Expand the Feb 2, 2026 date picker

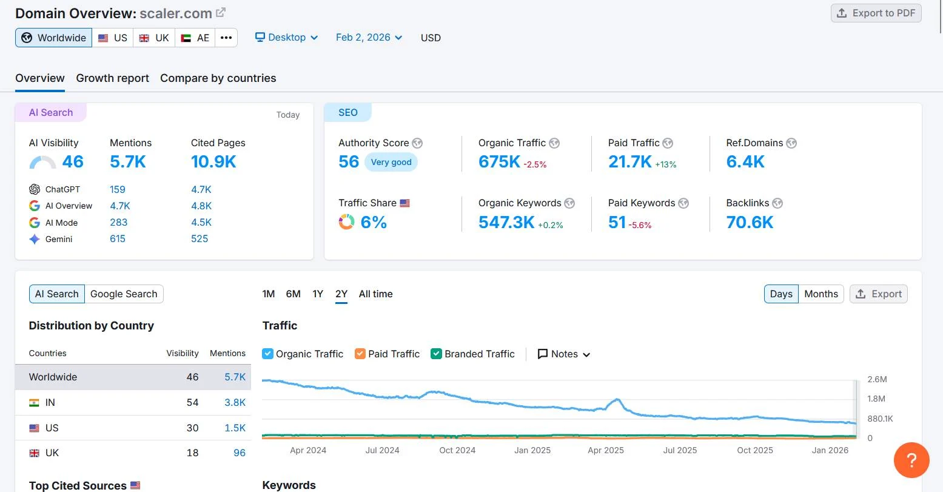click(x=369, y=38)
